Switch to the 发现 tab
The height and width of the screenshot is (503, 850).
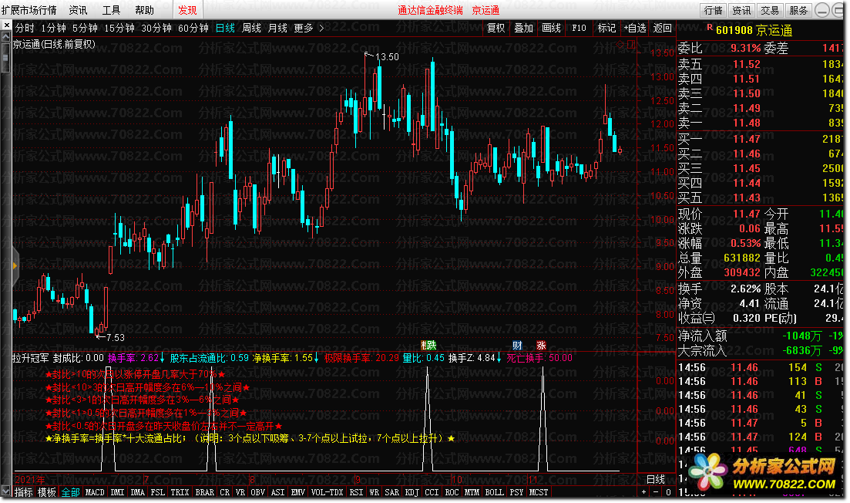[x=187, y=10]
